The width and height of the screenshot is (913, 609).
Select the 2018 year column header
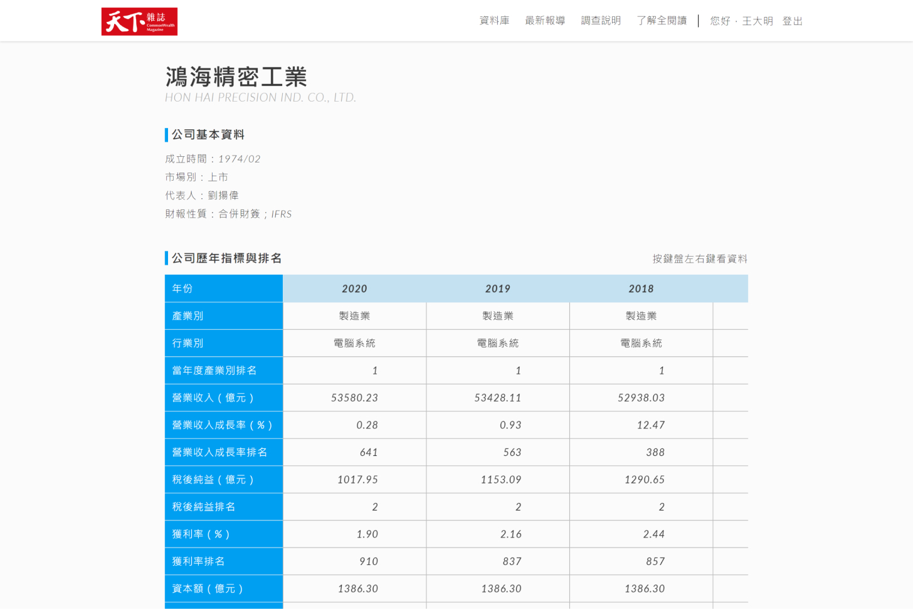click(x=641, y=289)
